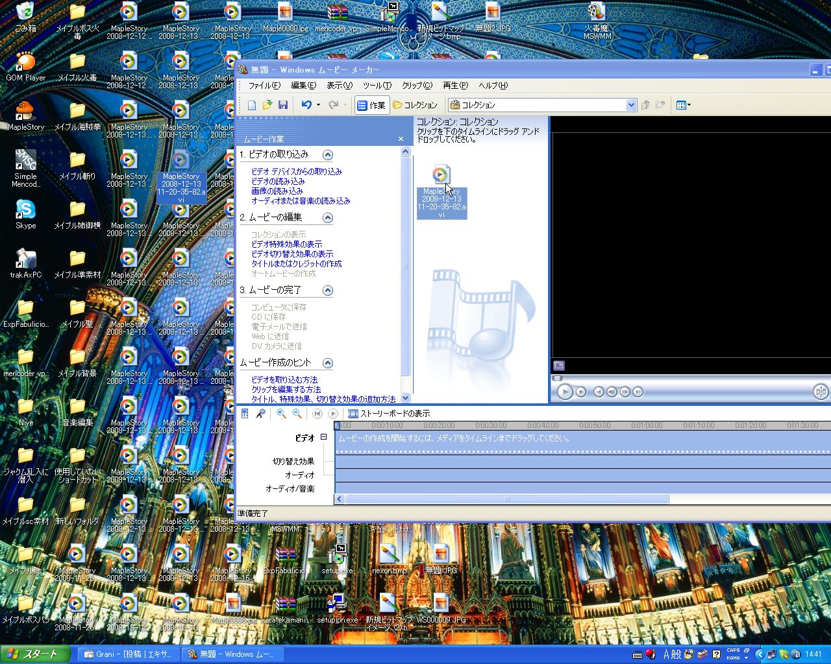Screen dimensions: 831x664
Task: Open the undo history dropdown arrow
Action: point(318,105)
